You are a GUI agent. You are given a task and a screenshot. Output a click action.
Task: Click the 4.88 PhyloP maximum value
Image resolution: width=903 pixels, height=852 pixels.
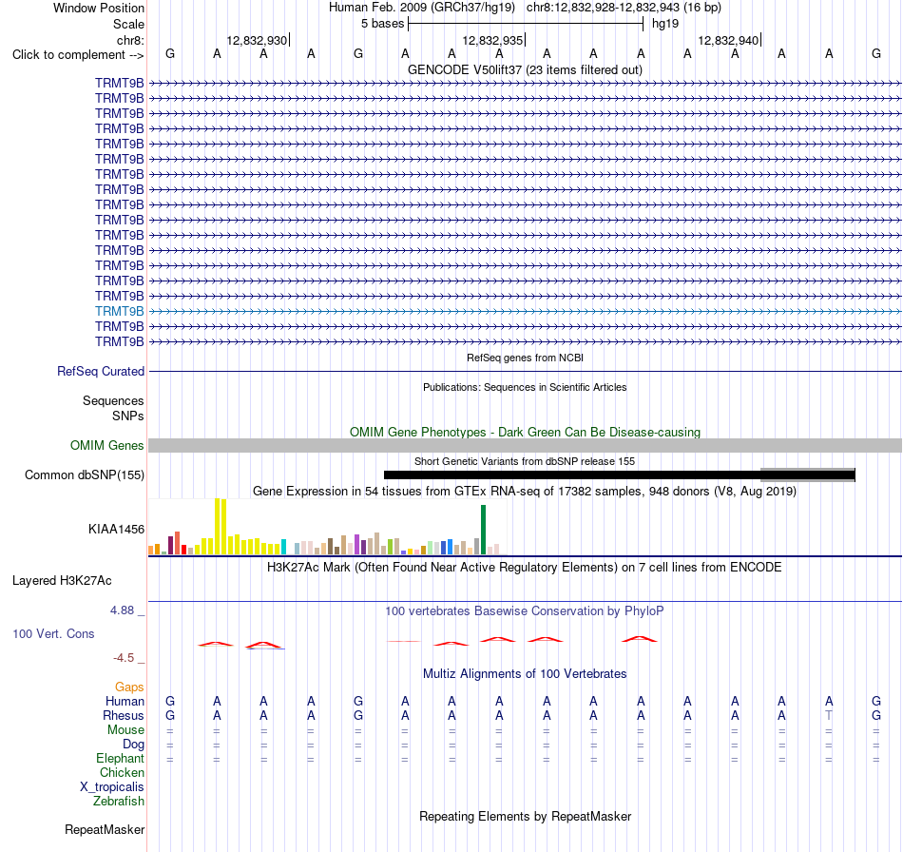tap(123, 610)
